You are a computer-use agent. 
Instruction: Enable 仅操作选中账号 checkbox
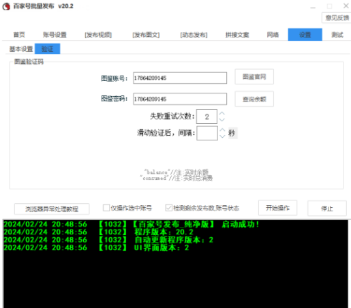coord(106,208)
